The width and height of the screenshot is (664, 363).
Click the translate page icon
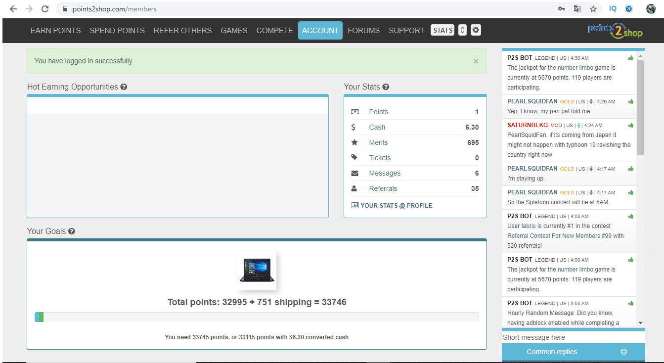click(x=577, y=9)
